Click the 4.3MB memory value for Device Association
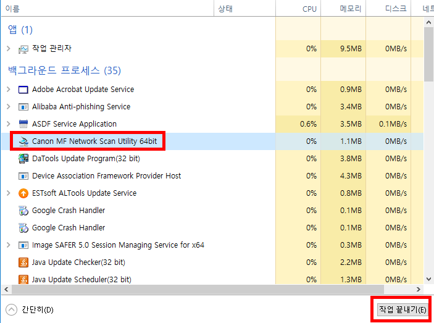Viewport: 434px width, 323px height. (351, 176)
